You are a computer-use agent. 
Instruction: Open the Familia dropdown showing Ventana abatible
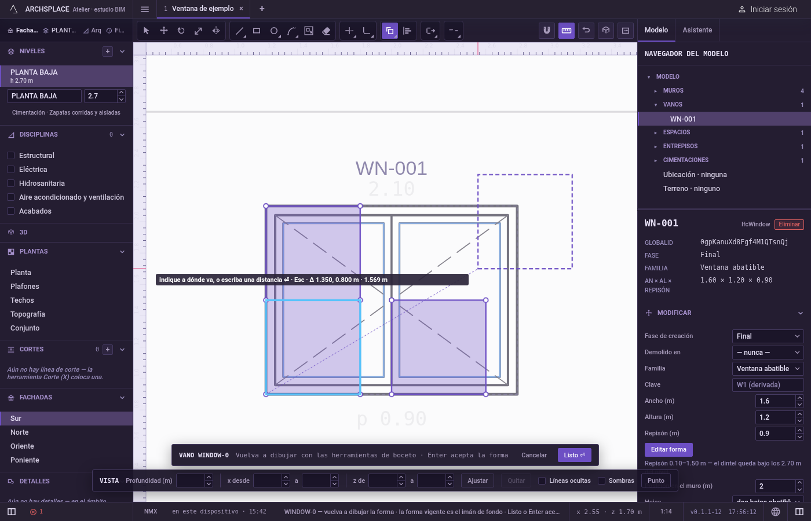tap(768, 369)
